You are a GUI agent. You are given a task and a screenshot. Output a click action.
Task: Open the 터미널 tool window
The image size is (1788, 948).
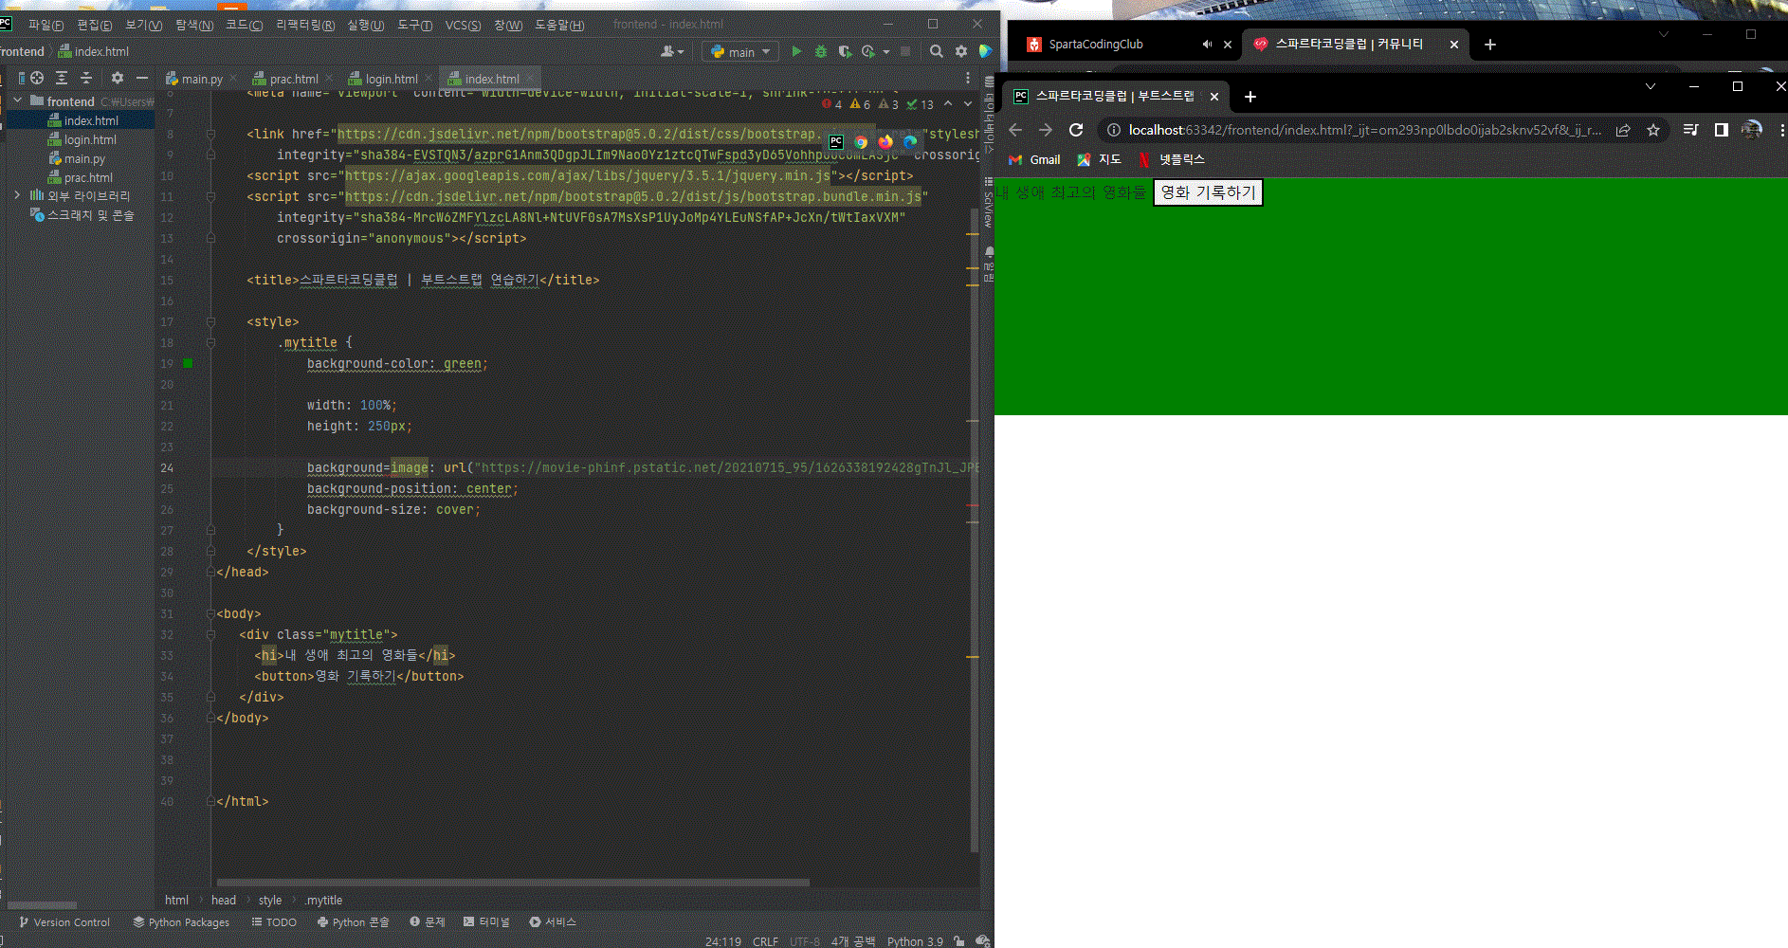point(486,922)
